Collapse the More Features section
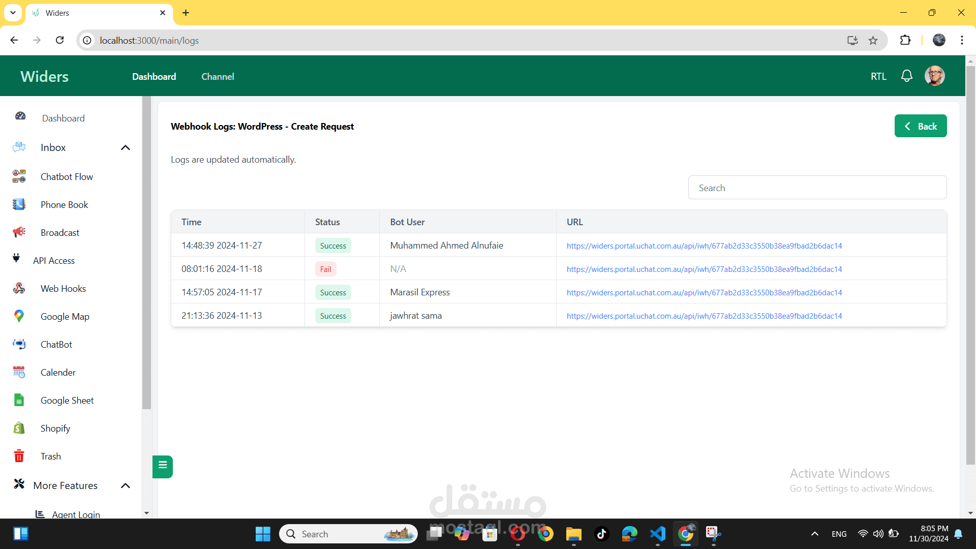976x549 pixels. 126,485
